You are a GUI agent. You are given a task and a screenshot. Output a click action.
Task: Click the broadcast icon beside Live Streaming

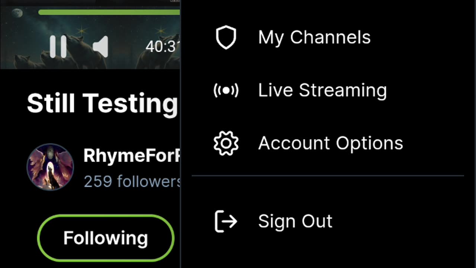point(226,90)
